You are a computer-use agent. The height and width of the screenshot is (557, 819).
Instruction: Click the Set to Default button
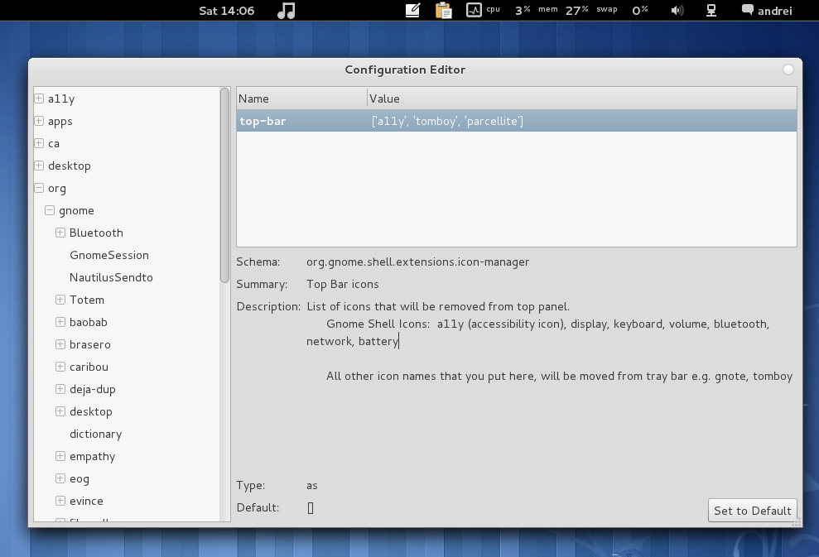point(752,511)
